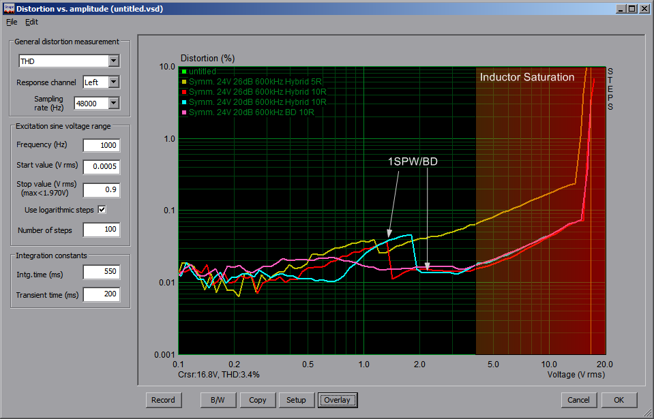Click the Start value voltage field

(101, 166)
